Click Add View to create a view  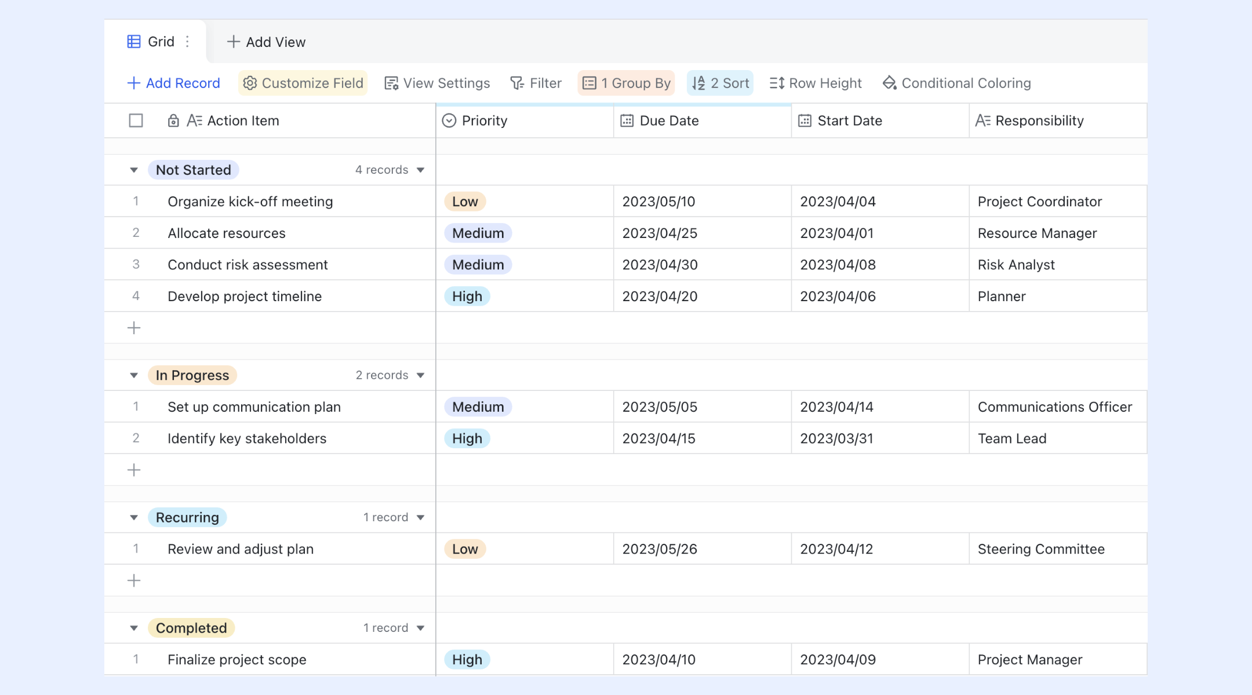pos(266,42)
